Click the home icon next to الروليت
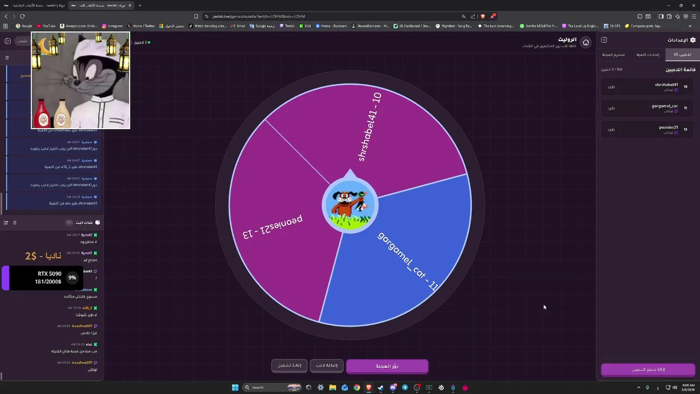Image resolution: width=700 pixels, height=394 pixels. point(586,43)
